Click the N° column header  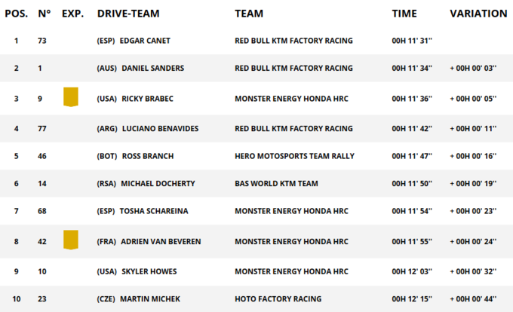[44, 14]
